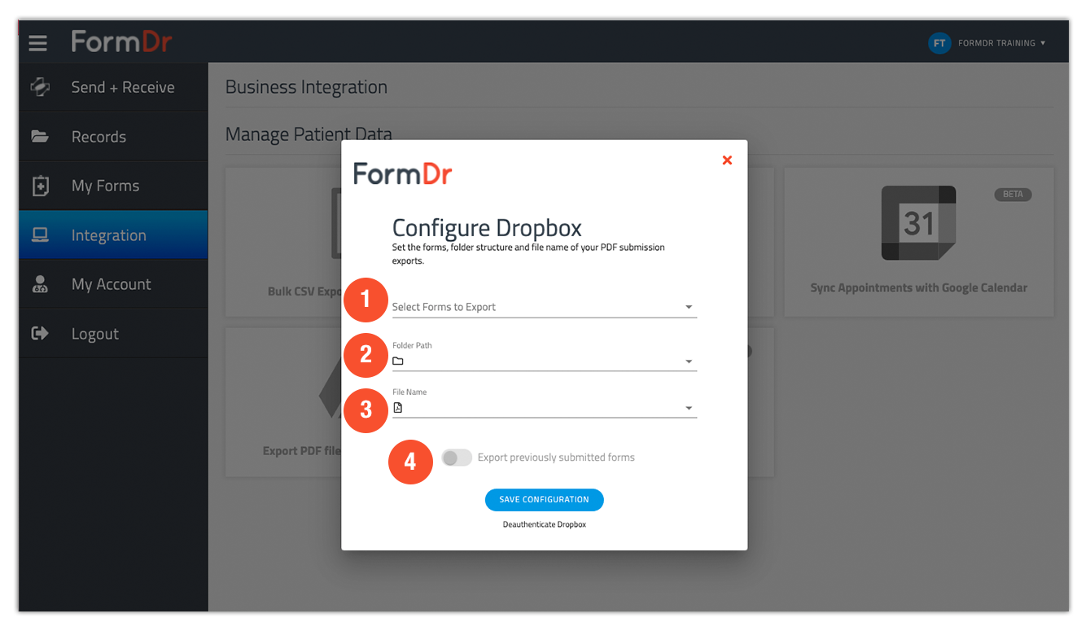Click the My Forms clipboard icon
Image resolution: width=1077 pixels, height=631 pixels.
click(40, 186)
